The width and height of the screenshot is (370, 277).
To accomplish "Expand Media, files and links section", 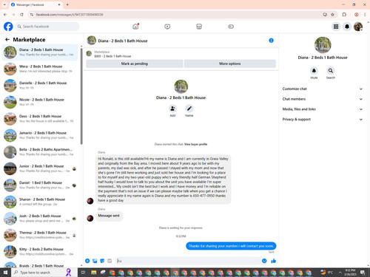I will 323,109.
